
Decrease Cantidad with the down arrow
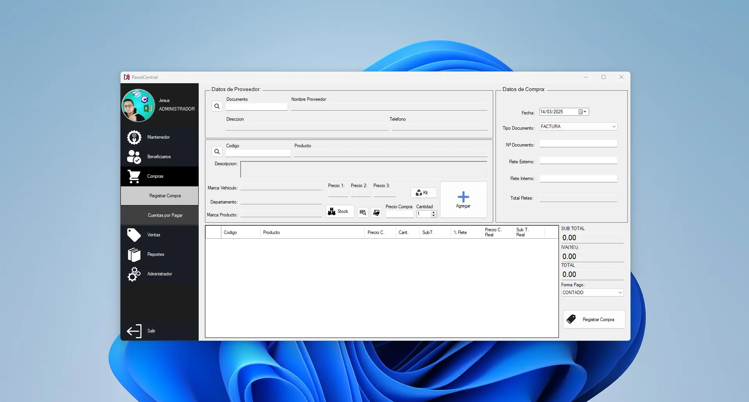click(x=433, y=215)
